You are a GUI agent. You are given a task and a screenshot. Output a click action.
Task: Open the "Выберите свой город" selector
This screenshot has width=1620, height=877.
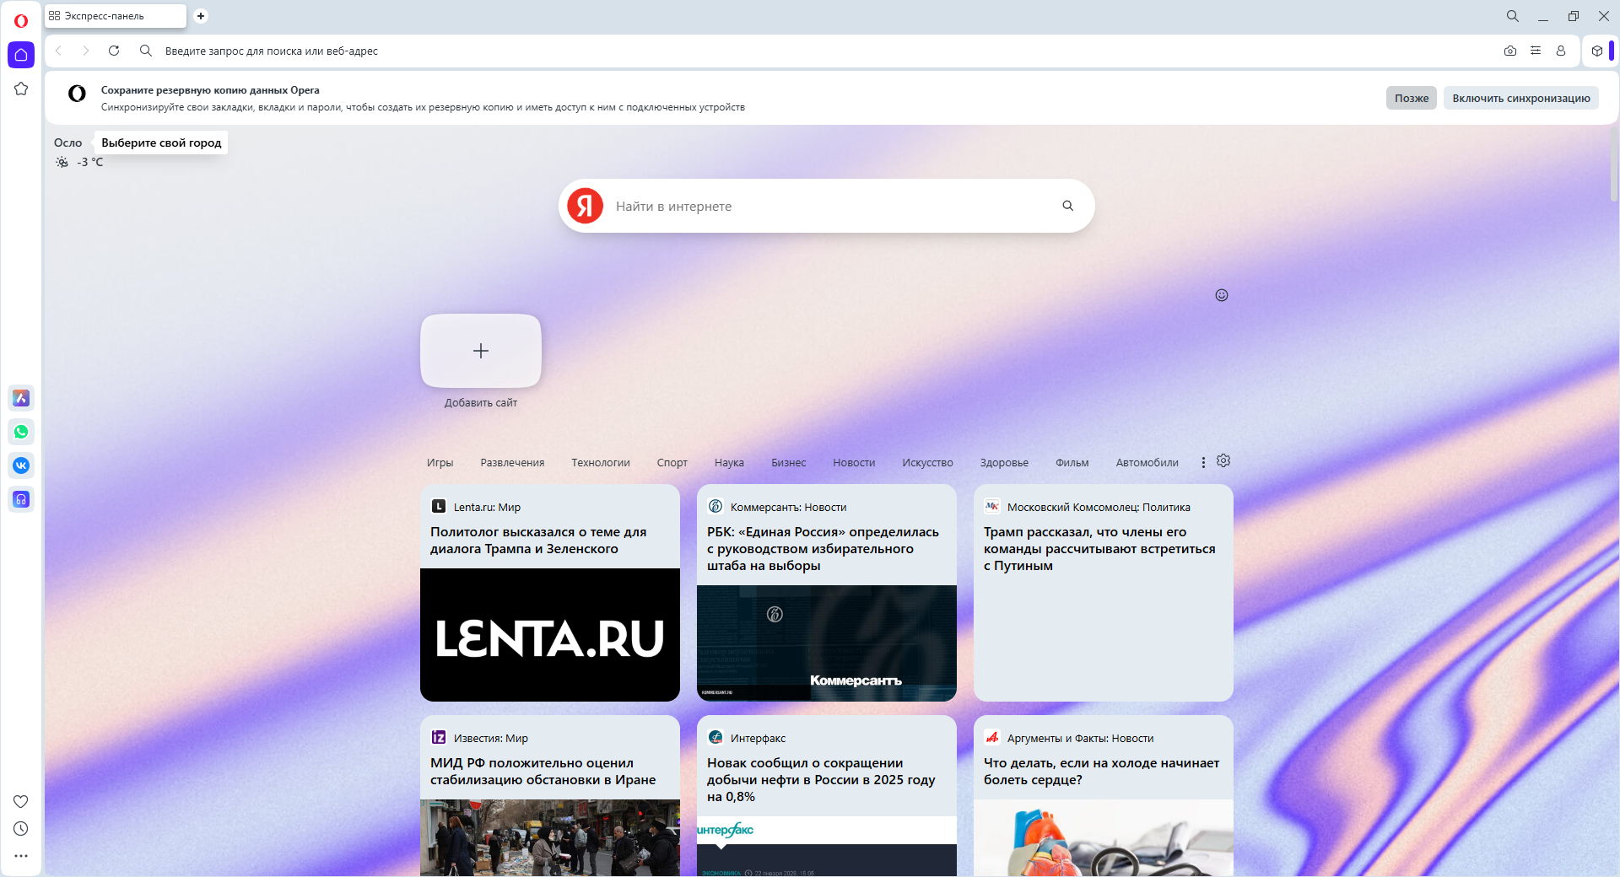tap(160, 143)
